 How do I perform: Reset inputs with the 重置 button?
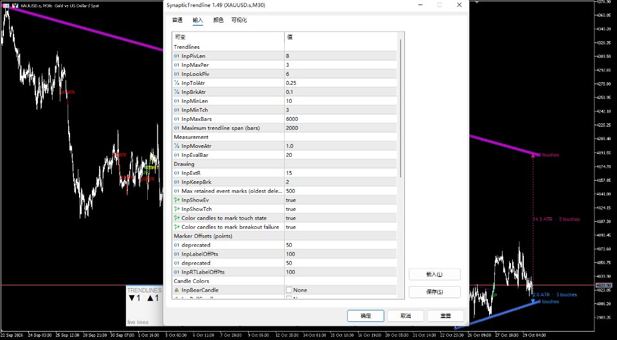tap(445, 316)
